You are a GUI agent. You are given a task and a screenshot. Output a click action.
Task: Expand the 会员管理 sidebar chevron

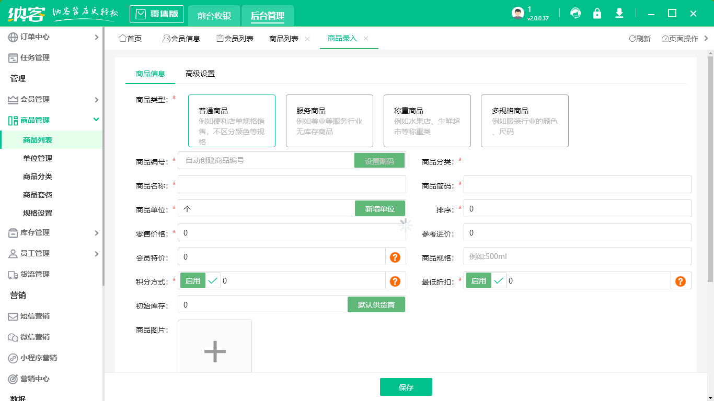point(96,99)
